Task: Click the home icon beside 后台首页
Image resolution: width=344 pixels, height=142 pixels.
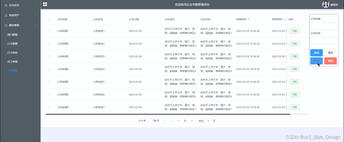Action: pyautogui.click(x=6, y=5)
